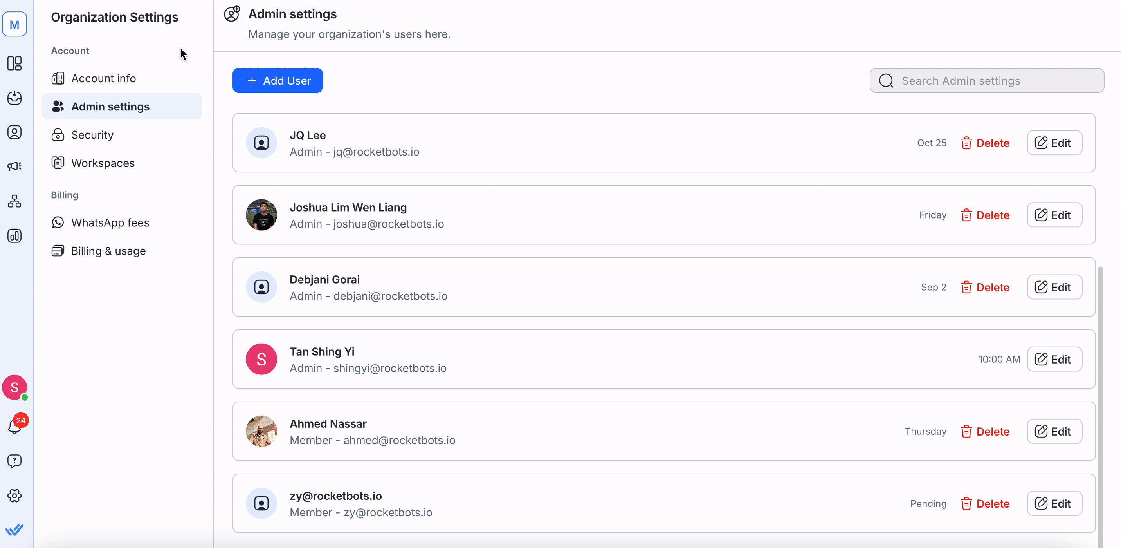The image size is (1121, 548).
Task: Open WhatsApp fees billing page
Action: pos(110,222)
